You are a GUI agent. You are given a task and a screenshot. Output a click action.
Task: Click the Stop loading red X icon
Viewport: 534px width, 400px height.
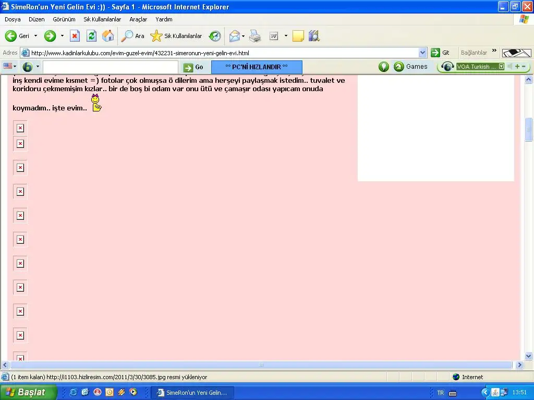point(75,36)
